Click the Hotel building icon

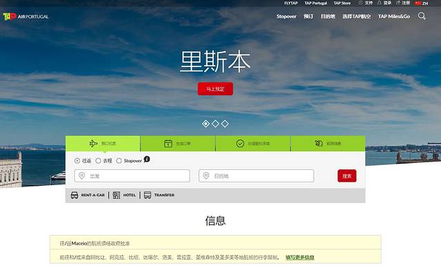117,195
